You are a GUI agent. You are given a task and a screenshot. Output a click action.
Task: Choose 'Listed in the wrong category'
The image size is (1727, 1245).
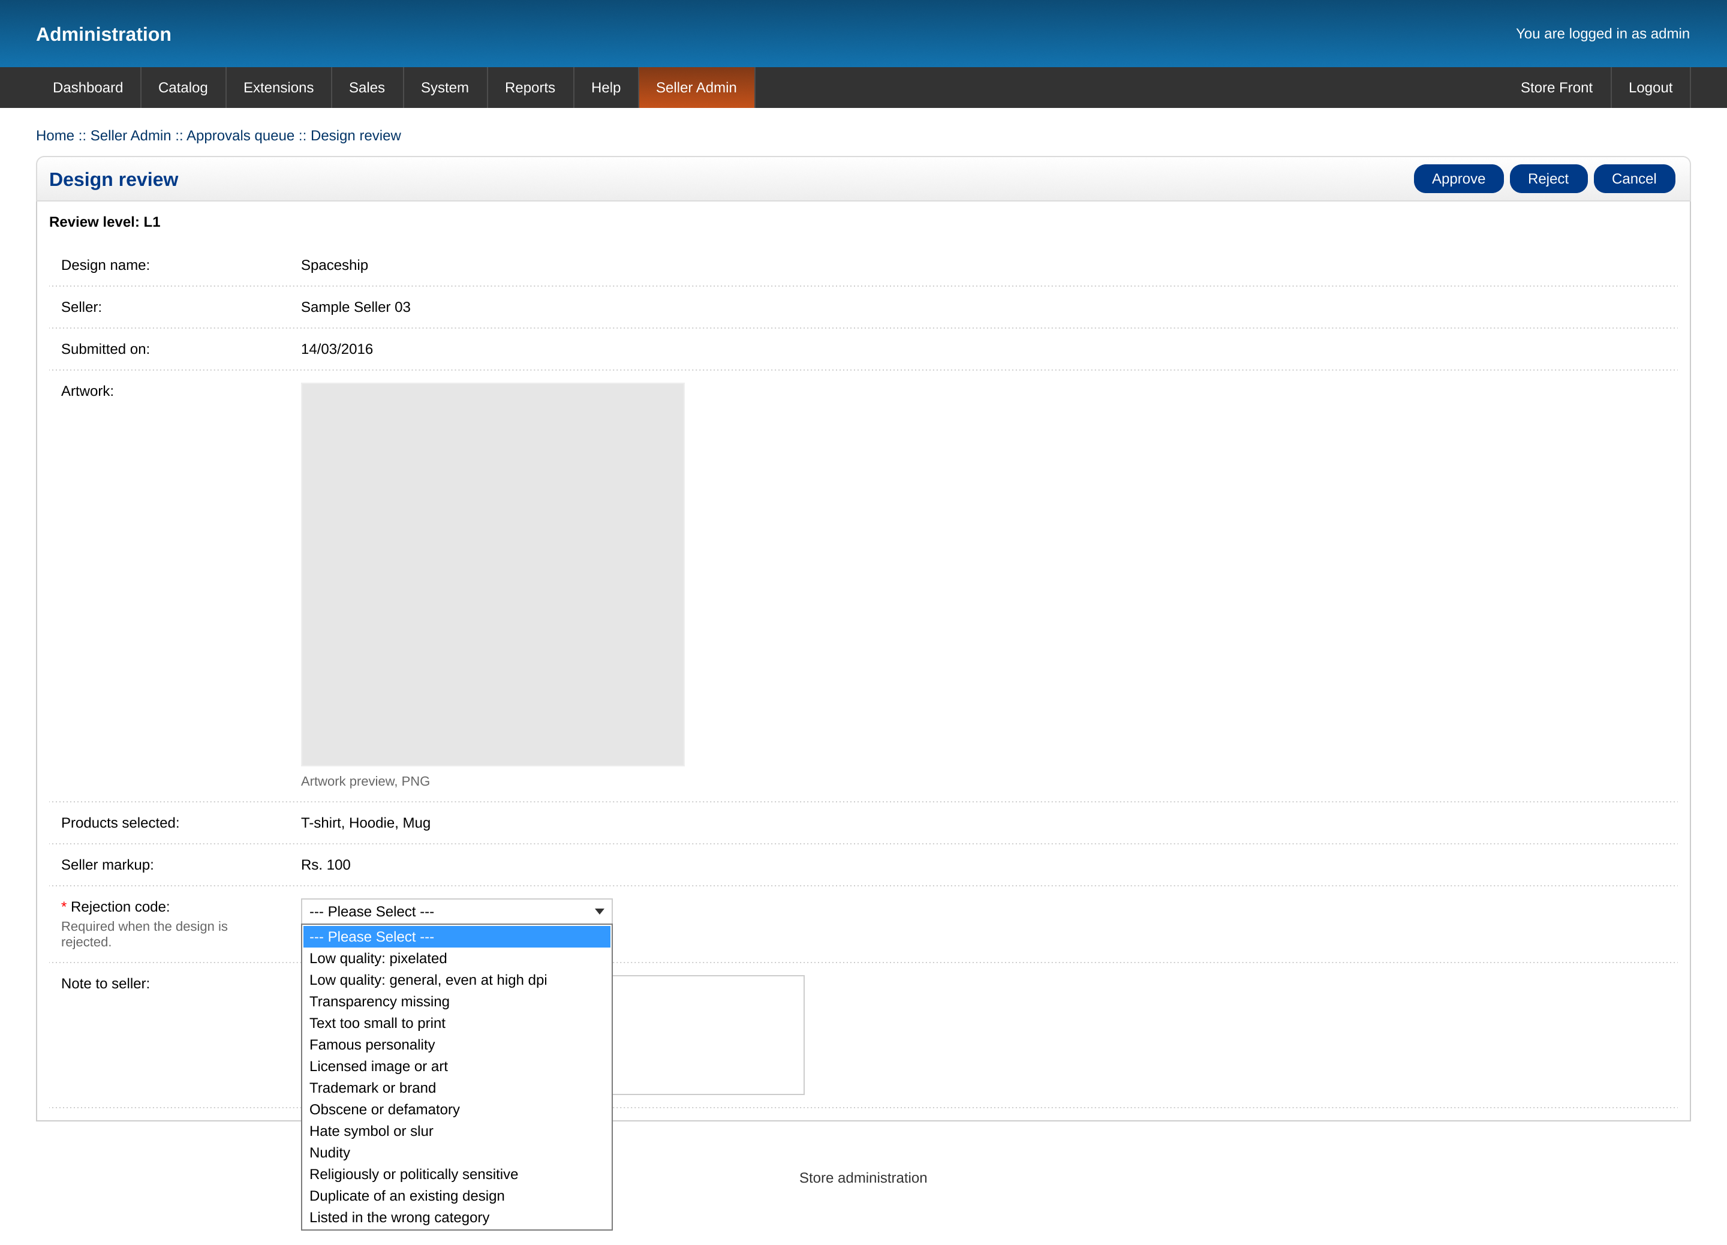[456, 1217]
